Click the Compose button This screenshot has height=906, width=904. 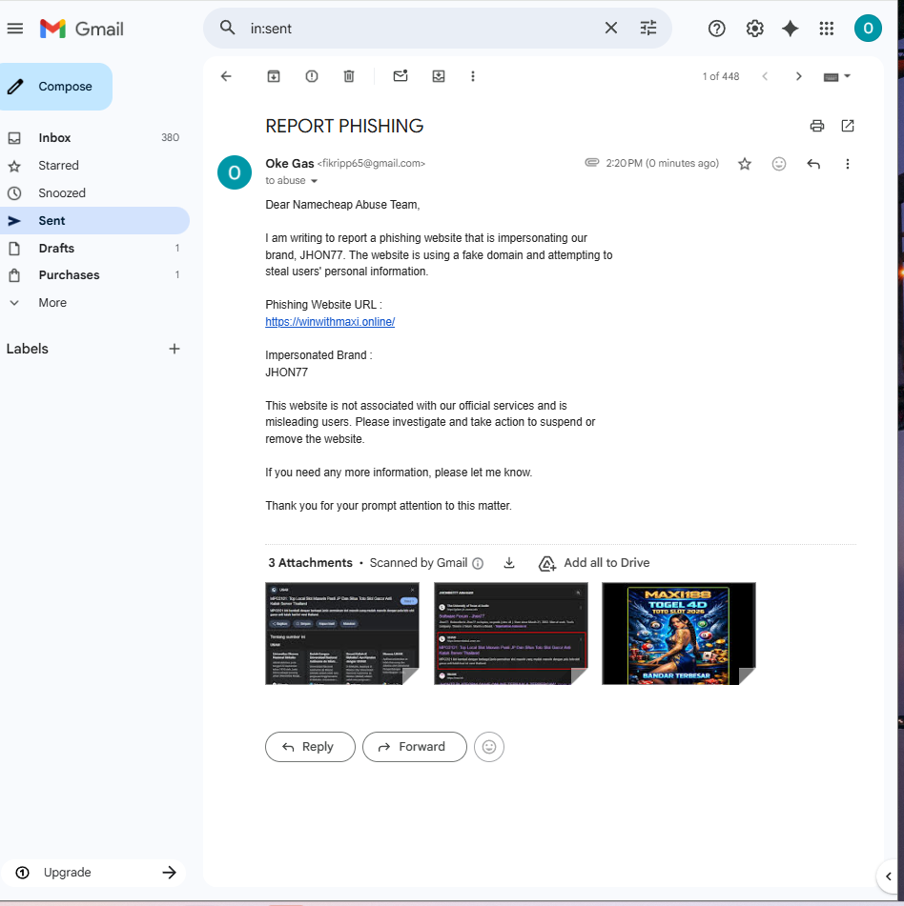[x=55, y=87]
